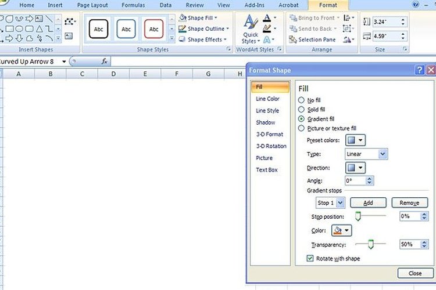Click the Remove gradient stop button
Viewport: 436px width, 290px height.
(410, 203)
